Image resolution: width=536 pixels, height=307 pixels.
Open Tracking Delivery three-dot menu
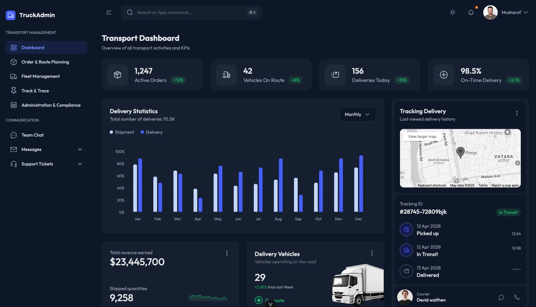pyautogui.click(x=517, y=114)
